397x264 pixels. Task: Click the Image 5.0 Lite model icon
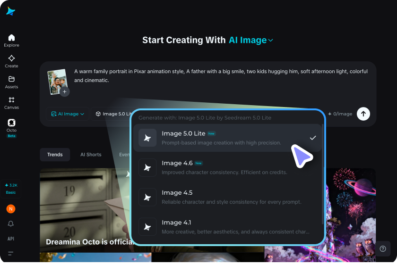[147, 138]
